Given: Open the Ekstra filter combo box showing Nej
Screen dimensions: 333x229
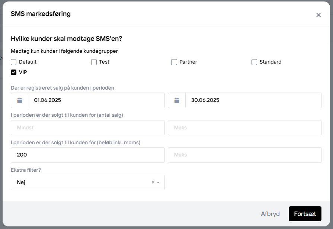Looking at the screenshot, I should [x=88, y=183].
